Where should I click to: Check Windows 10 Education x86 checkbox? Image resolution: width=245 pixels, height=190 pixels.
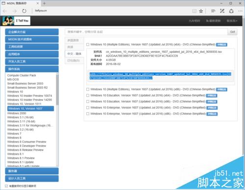88,101
